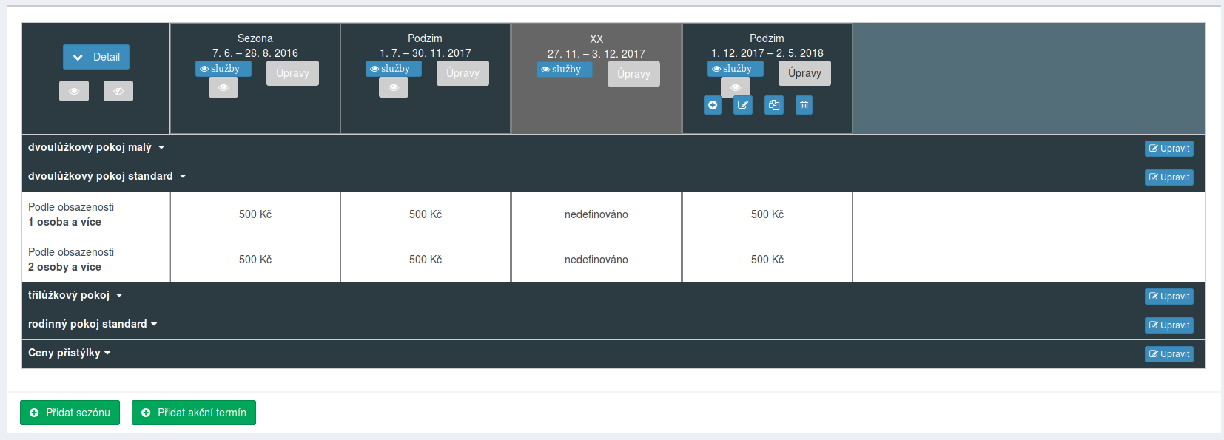
Task: Collapse the dvoulůžkový pokoj standard row
Action: [x=107, y=177]
